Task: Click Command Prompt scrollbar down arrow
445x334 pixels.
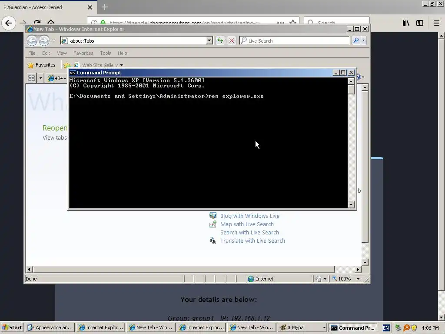Action: click(x=351, y=205)
